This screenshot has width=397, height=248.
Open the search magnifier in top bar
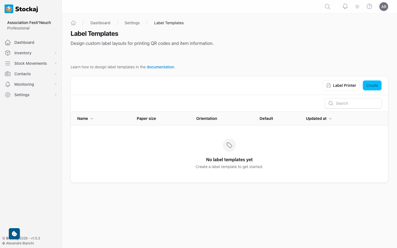click(328, 7)
